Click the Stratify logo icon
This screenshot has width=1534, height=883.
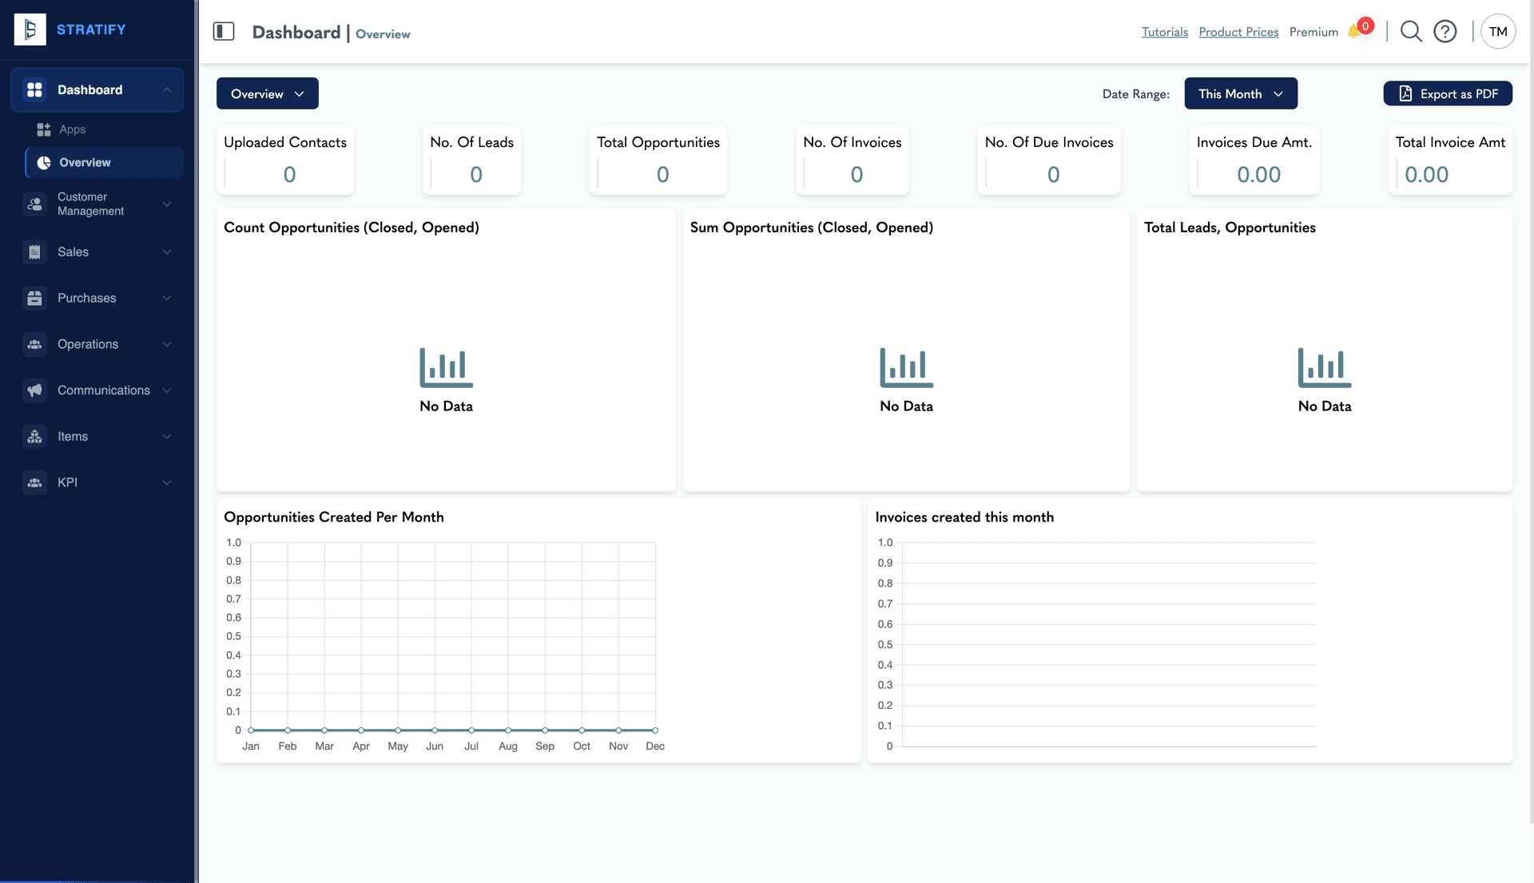[x=30, y=29]
